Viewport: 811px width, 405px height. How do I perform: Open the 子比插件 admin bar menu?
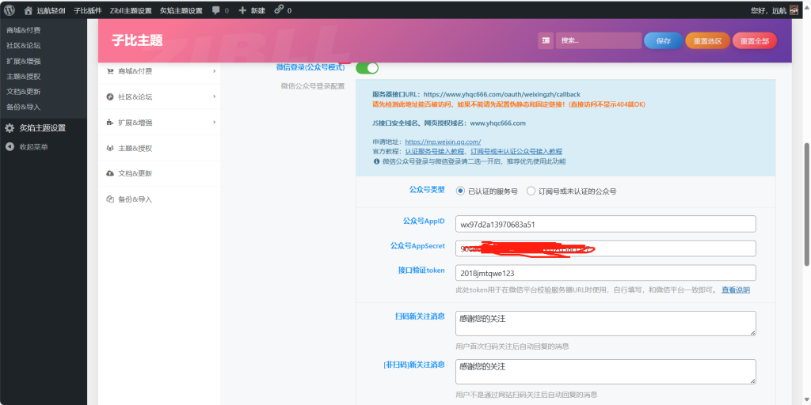tap(86, 10)
